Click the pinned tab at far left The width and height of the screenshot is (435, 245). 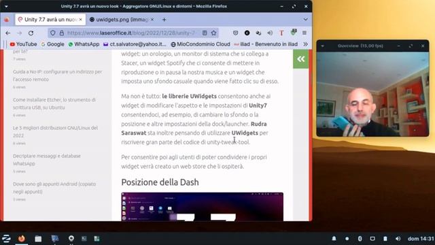click(x=7, y=20)
